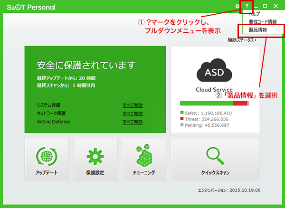285x208 pixels.
Task: Click 安全に保護されています status heading
Action: pos(86,65)
